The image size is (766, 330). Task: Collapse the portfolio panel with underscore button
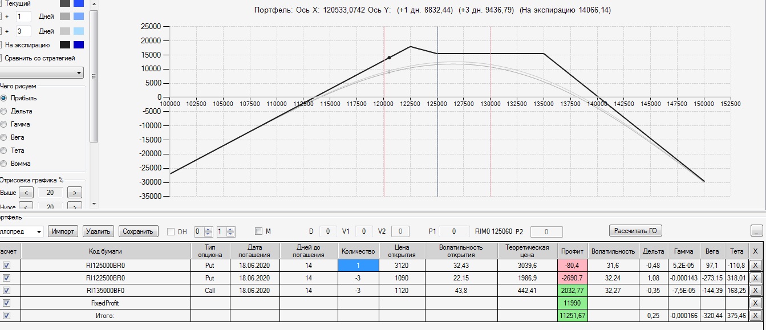coord(756,231)
